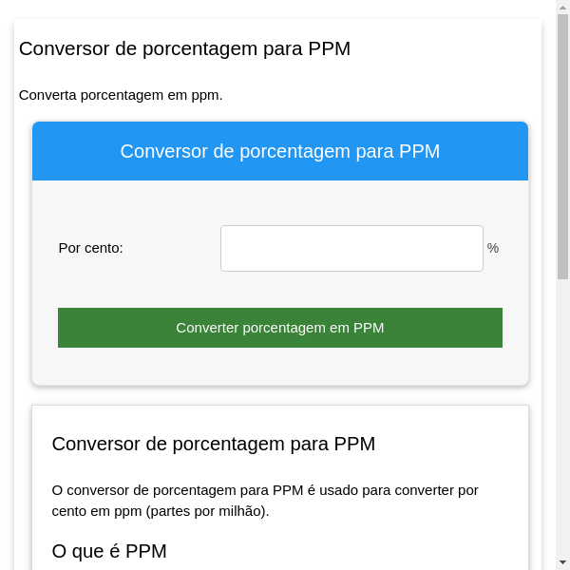The image size is (570, 570).
Task: Click the article heading inside the white card
Action: tap(213, 444)
